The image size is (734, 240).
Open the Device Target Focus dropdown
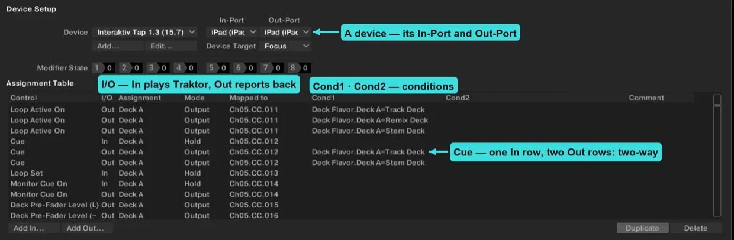[285, 46]
